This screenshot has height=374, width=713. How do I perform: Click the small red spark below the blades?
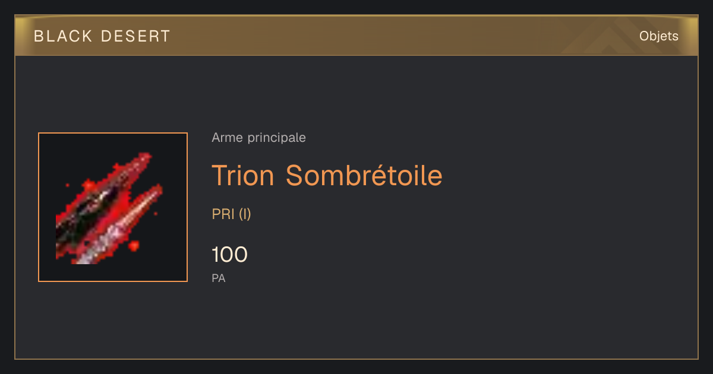tap(134, 245)
